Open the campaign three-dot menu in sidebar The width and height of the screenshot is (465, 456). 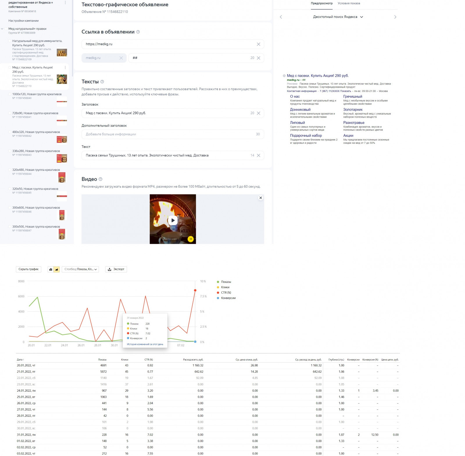coord(65,3)
